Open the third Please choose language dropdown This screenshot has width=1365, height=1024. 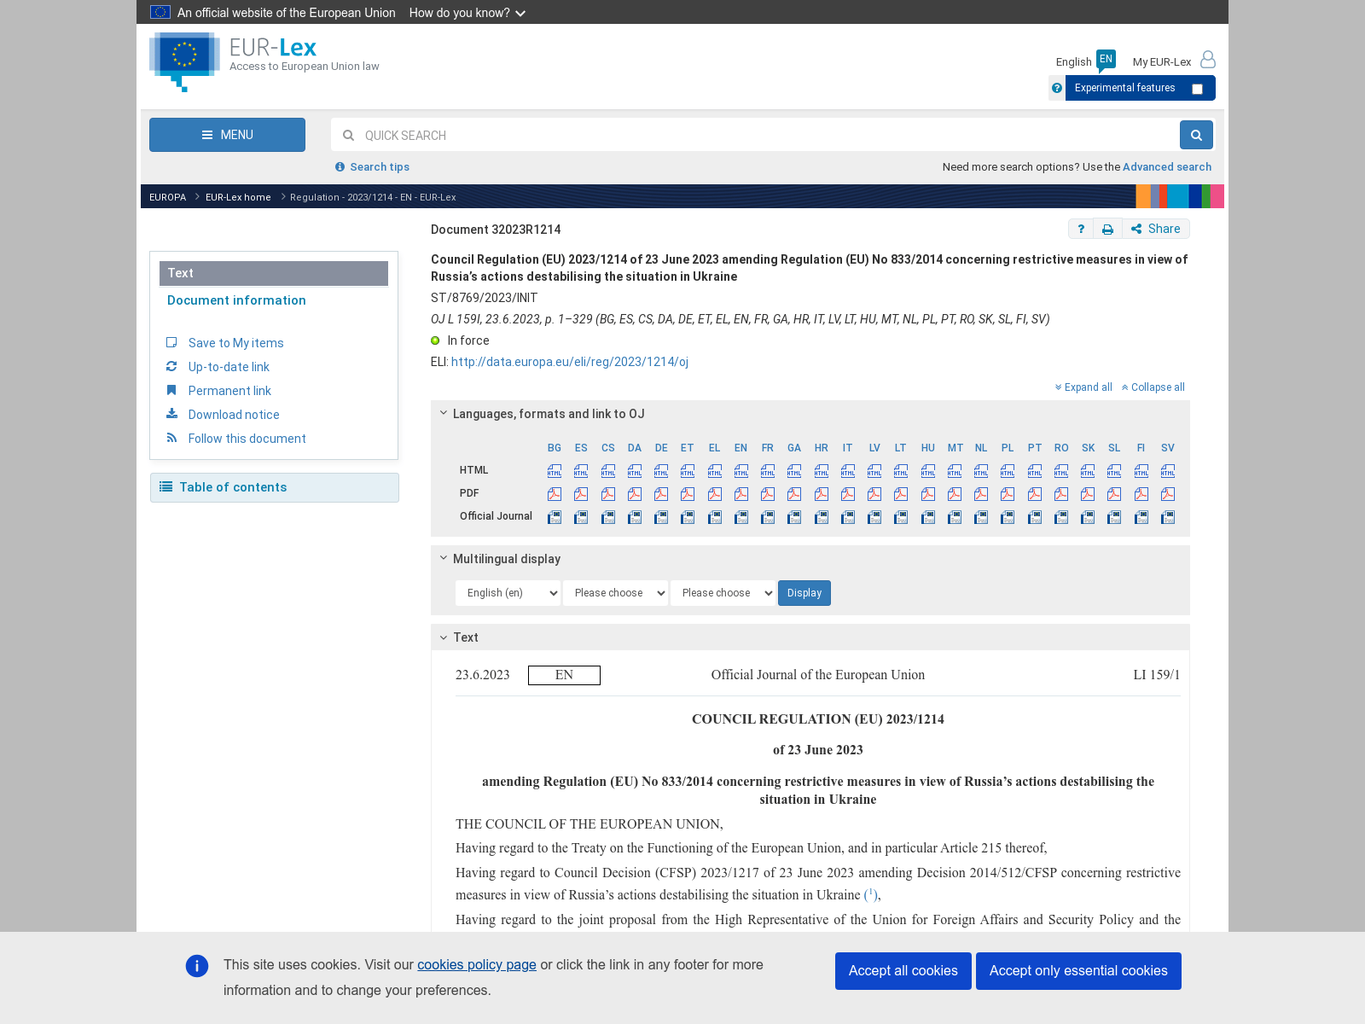click(x=723, y=593)
